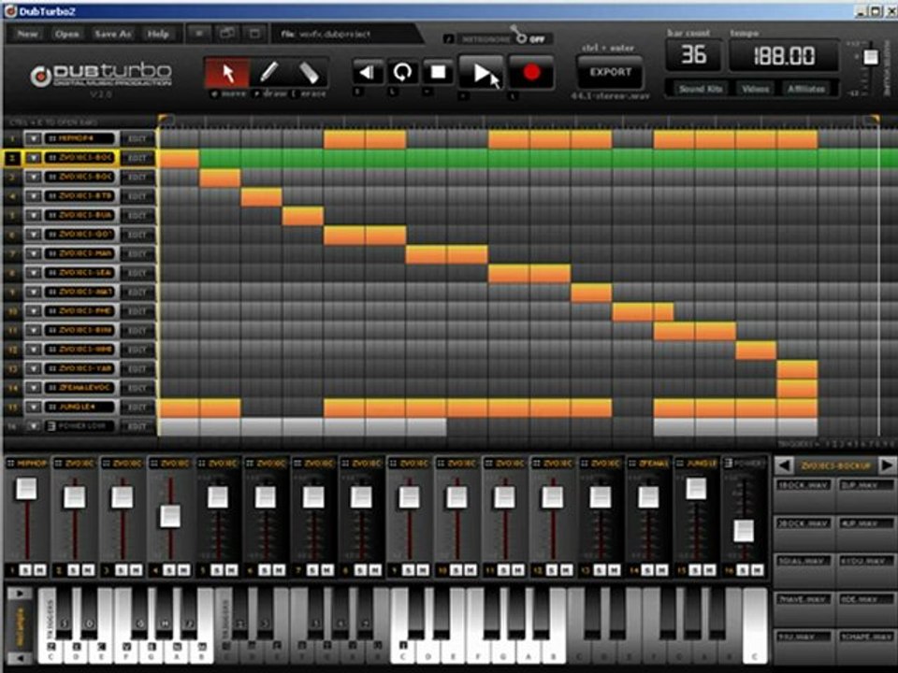The width and height of the screenshot is (898, 673).
Task: Go to next sound kit arrow
Action: 887,465
